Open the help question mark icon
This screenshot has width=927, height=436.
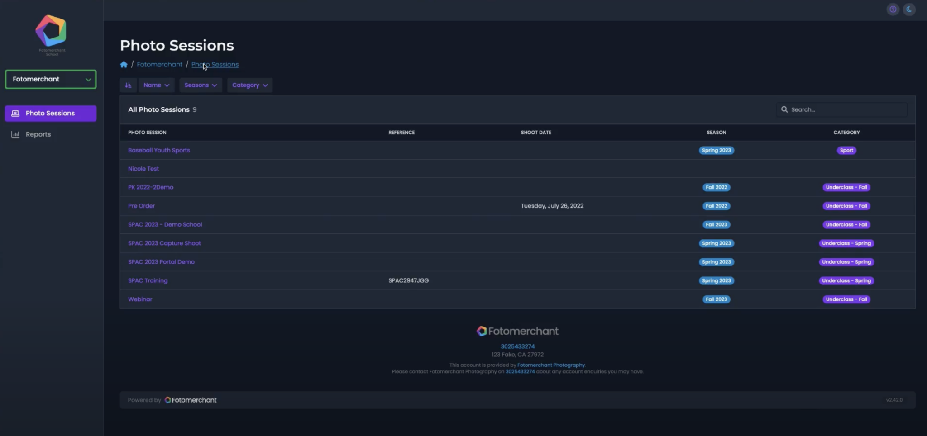click(893, 9)
